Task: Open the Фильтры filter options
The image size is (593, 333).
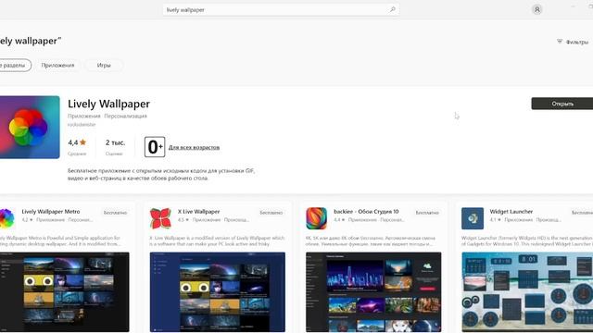Action: tap(573, 42)
